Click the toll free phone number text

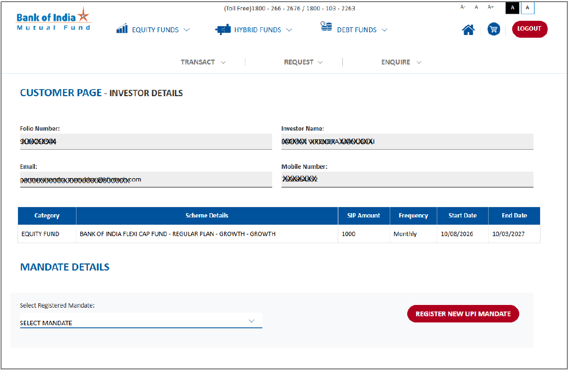(x=290, y=8)
